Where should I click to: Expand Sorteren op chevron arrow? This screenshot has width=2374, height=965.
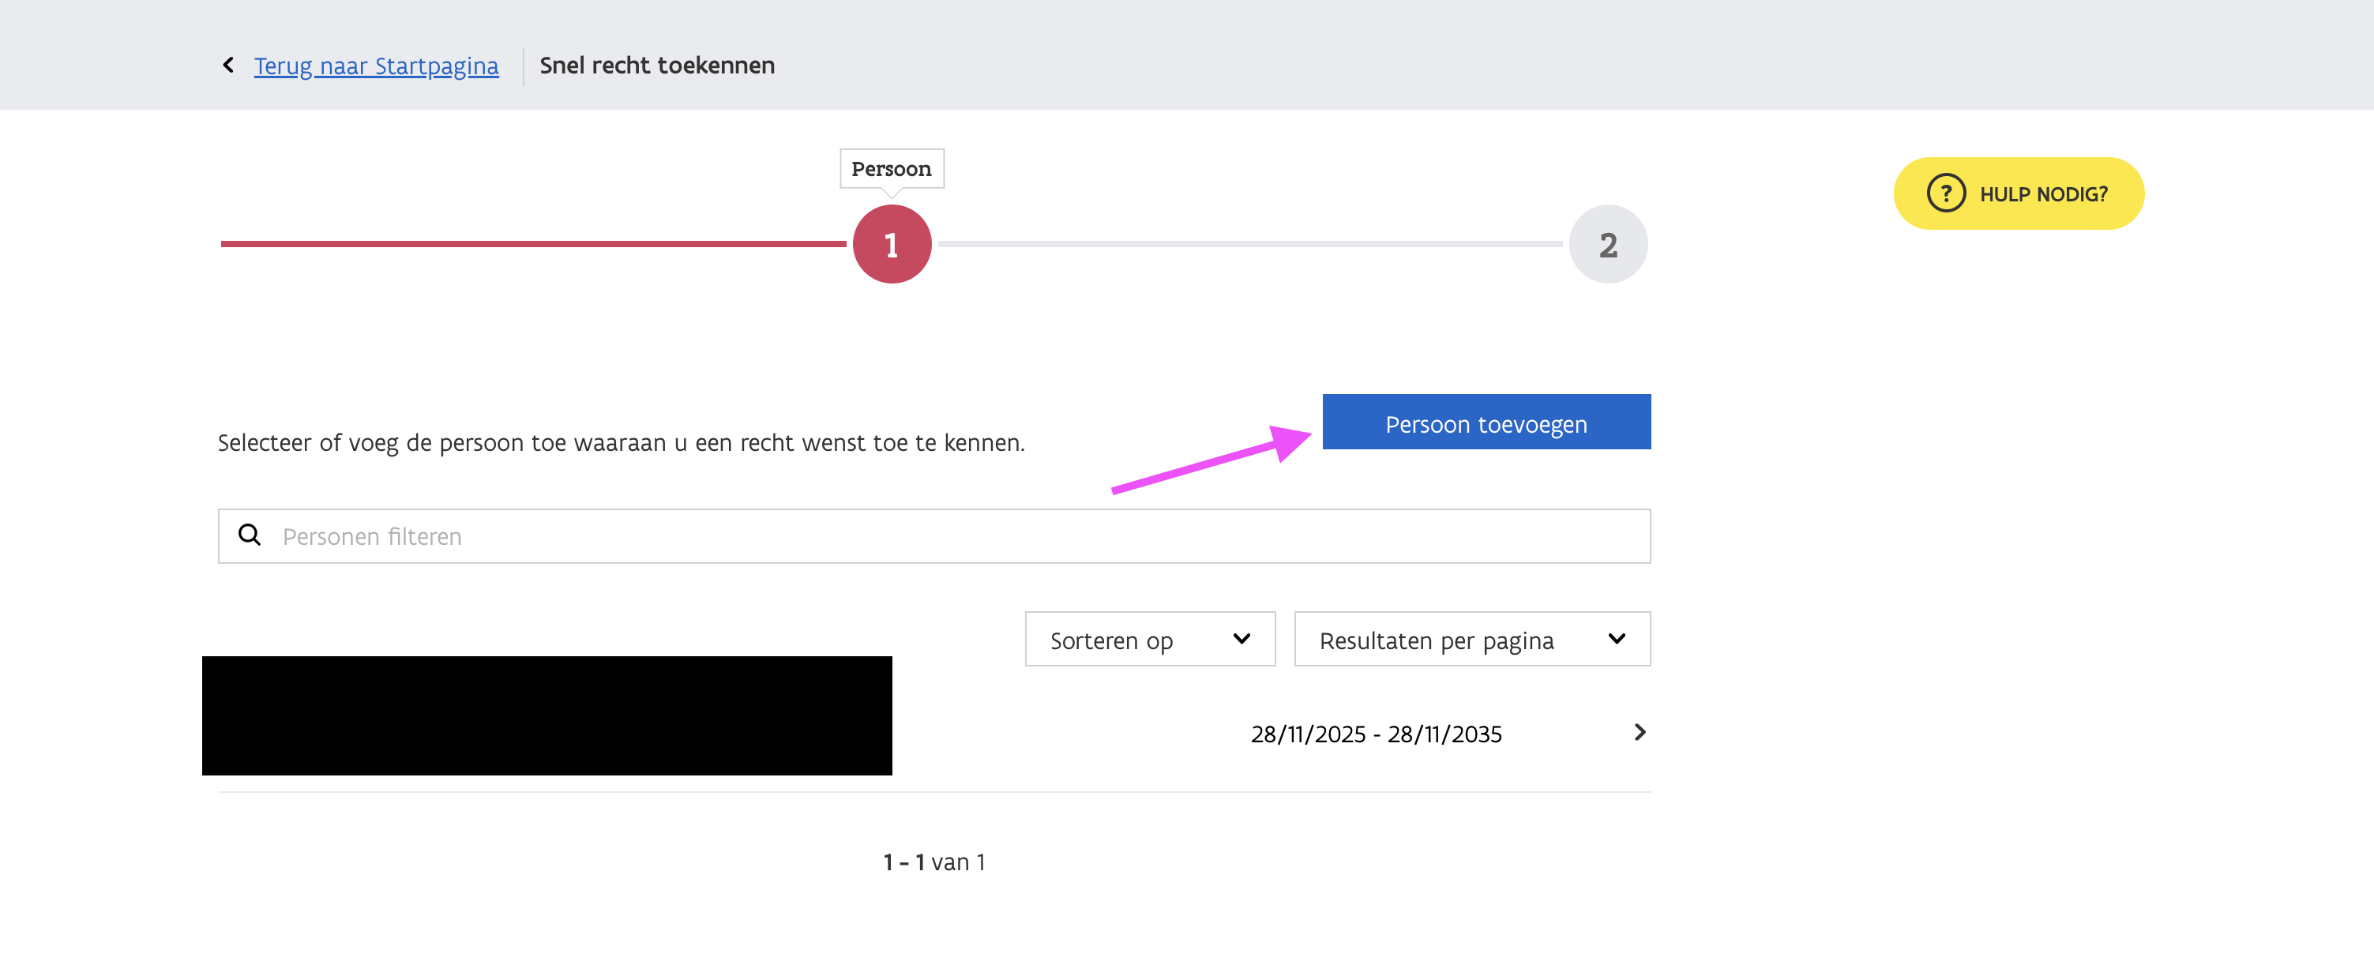1241,639
